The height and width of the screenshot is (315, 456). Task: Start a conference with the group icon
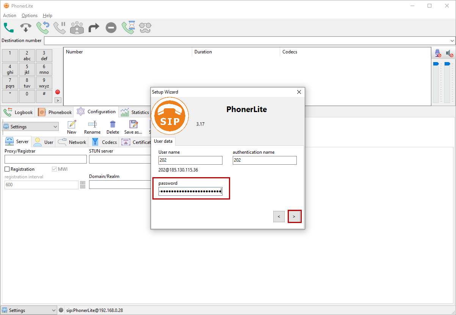(x=77, y=28)
